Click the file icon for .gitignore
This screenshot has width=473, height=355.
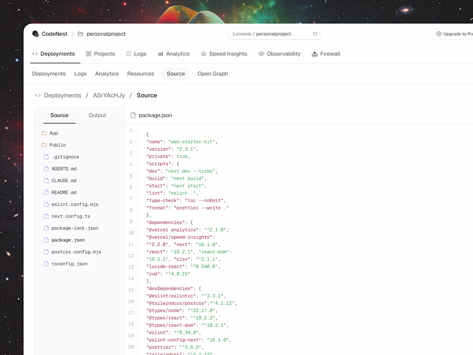pos(46,157)
